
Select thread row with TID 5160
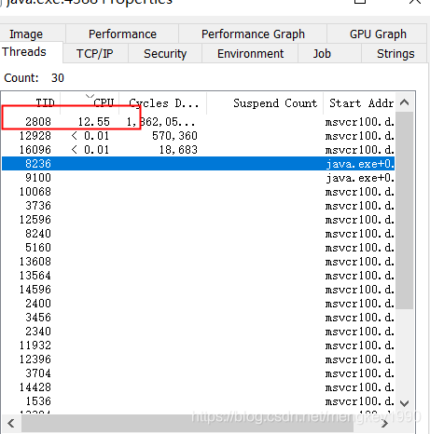tap(199, 248)
